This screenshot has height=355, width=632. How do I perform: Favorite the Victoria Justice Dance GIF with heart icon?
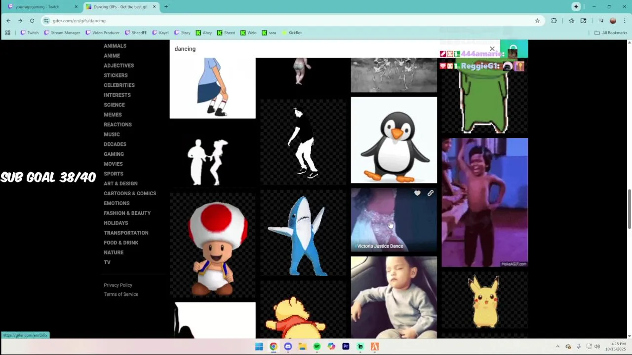(x=417, y=193)
